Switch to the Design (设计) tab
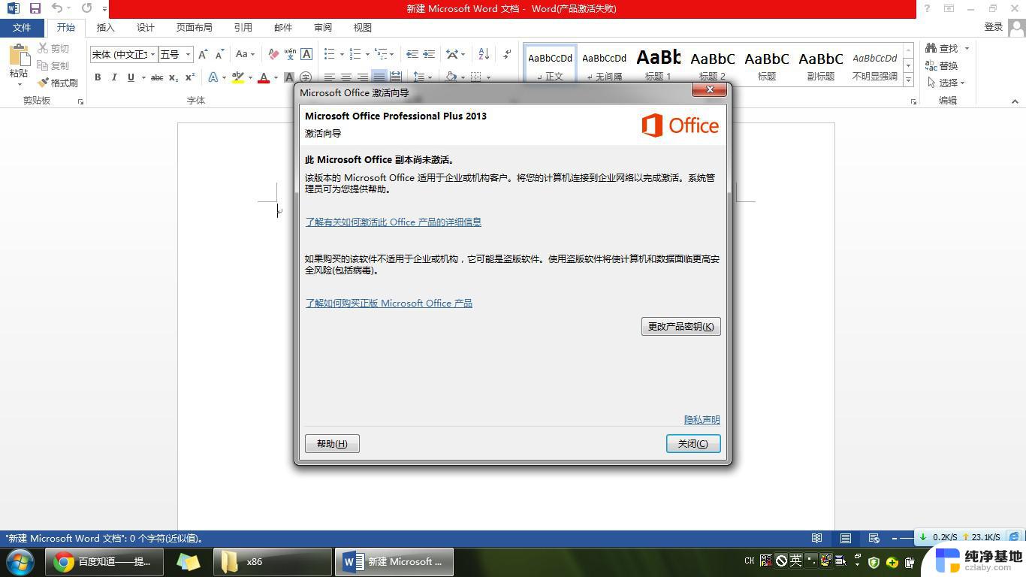 [x=146, y=27]
